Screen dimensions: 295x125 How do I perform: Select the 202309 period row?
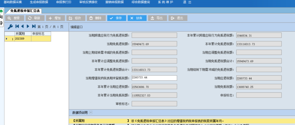(x=23, y=39)
